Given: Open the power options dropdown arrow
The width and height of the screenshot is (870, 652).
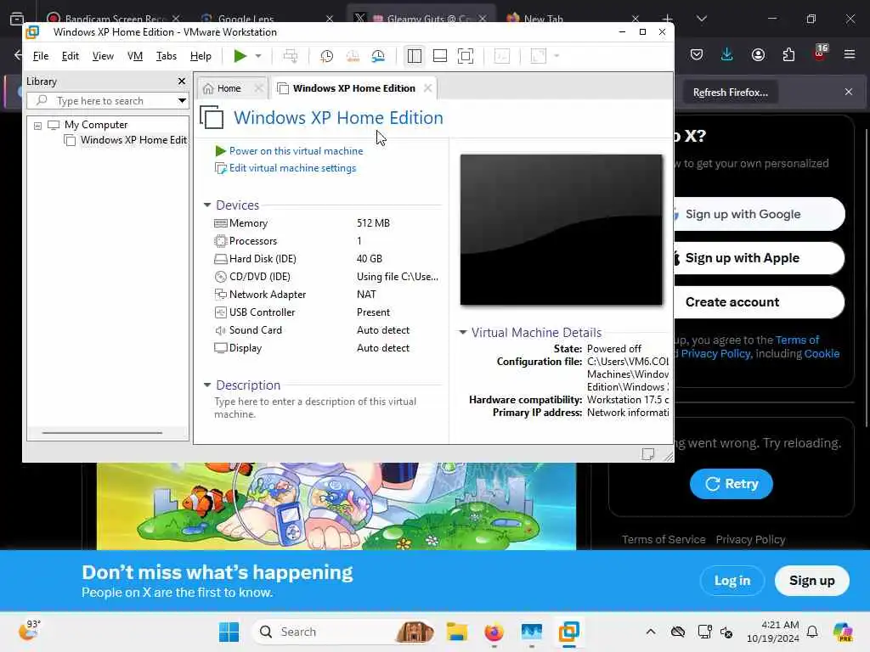Looking at the screenshot, I should click(x=258, y=56).
